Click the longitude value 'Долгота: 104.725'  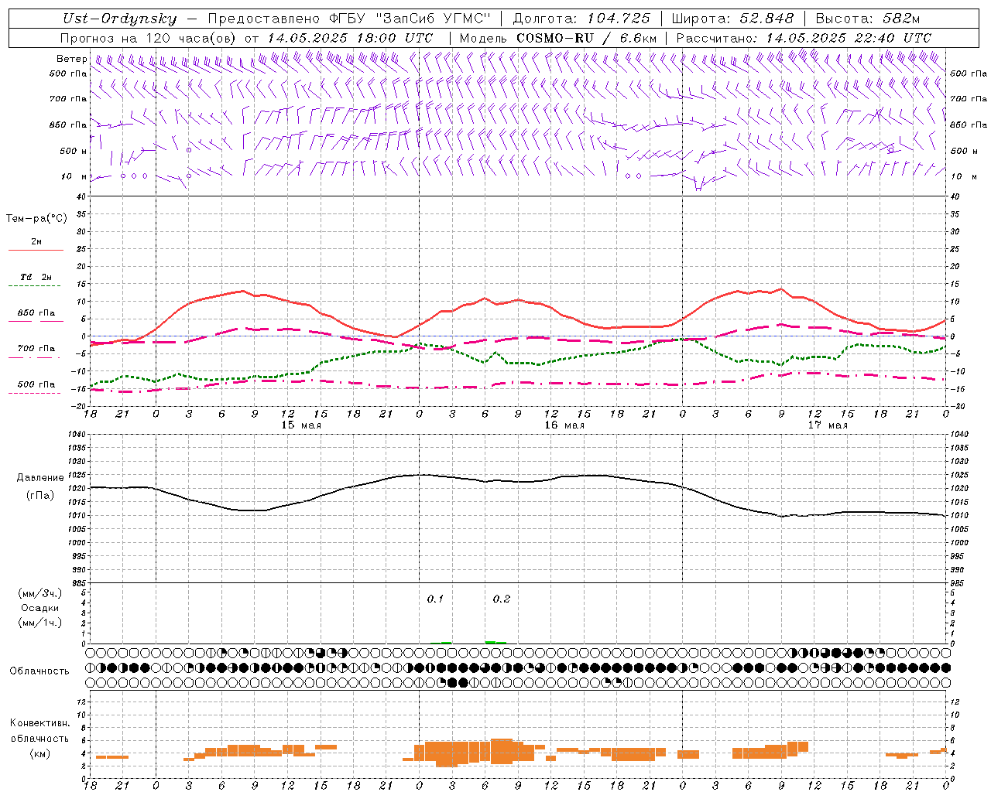[x=581, y=19]
